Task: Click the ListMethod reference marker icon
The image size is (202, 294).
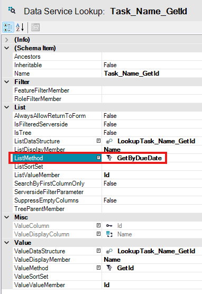Action: pos(98,158)
